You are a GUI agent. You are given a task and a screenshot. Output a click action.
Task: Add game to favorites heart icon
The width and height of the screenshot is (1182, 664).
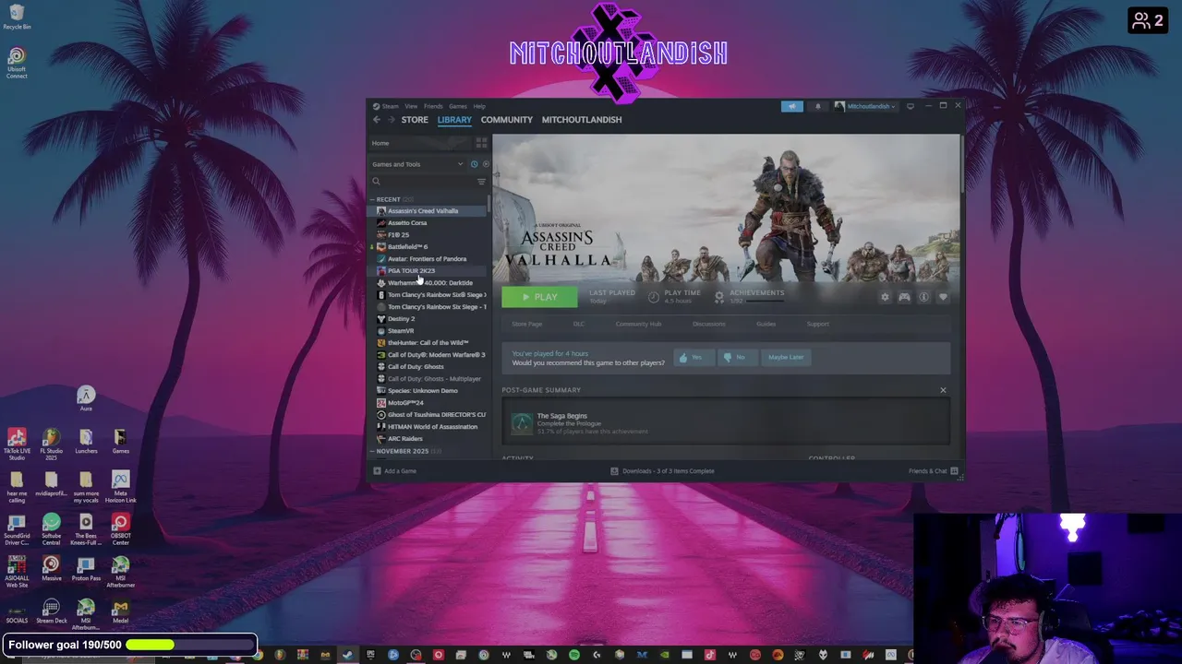tap(943, 297)
